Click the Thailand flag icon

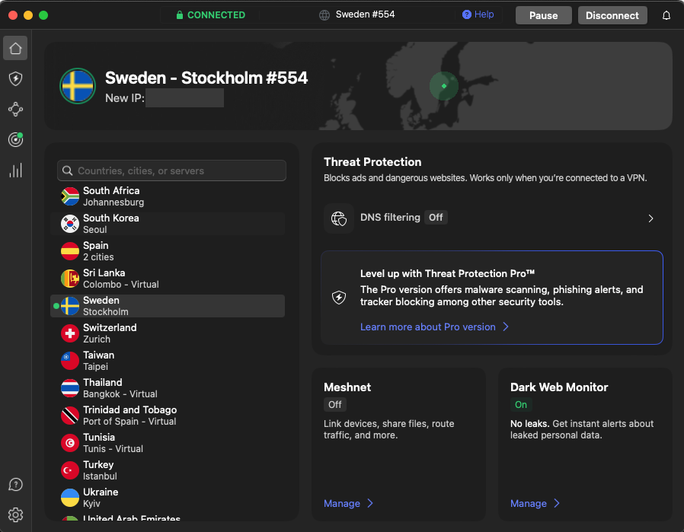click(70, 388)
